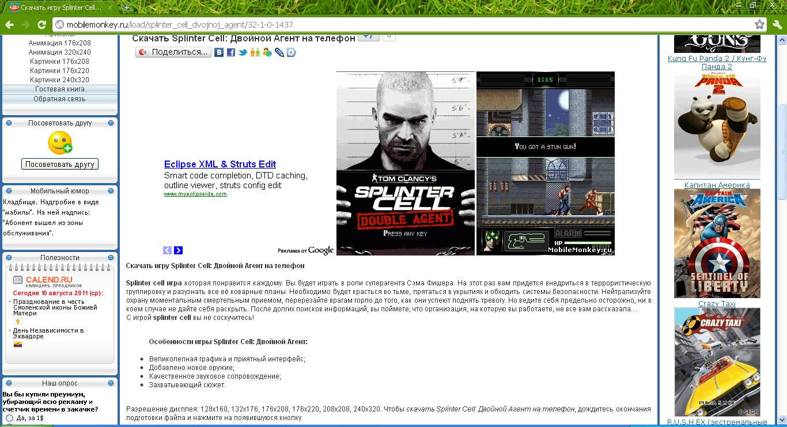Click the Ecuador flag icon
This screenshot has width=787, height=427.
[18, 344]
